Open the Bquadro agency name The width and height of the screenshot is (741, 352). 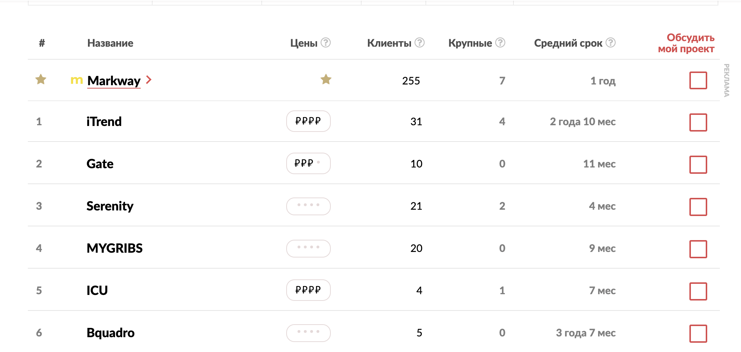(x=111, y=333)
